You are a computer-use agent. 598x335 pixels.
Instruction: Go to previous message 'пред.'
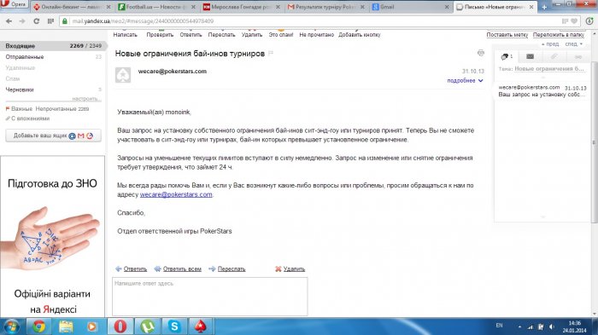click(550, 44)
